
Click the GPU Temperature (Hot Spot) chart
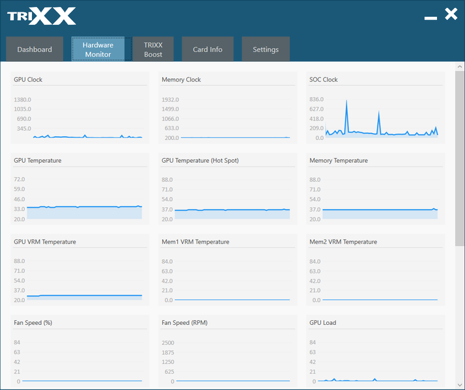pyautogui.click(x=227, y=199)
